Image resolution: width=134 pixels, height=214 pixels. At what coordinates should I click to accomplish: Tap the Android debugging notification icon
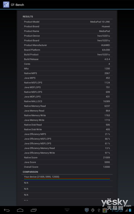click(x=93, y=210)
